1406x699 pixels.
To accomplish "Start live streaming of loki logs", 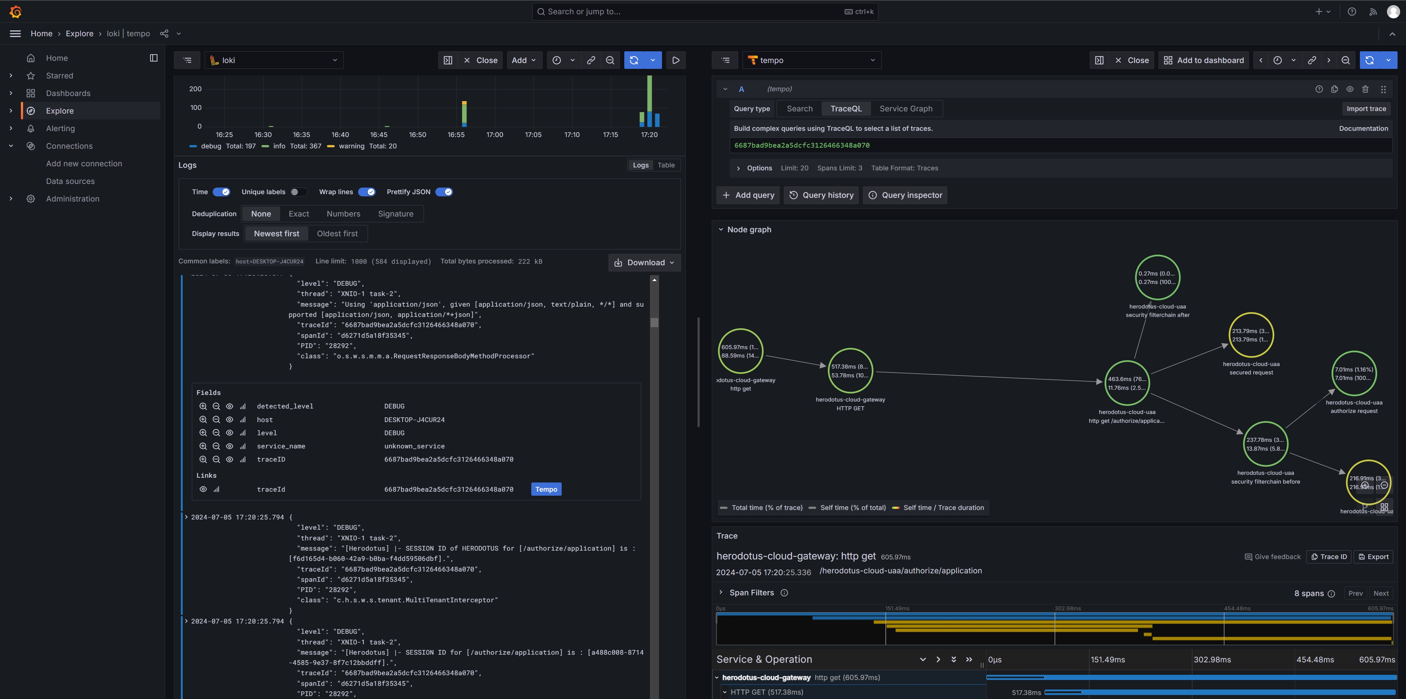I will (x=676, y=60).
